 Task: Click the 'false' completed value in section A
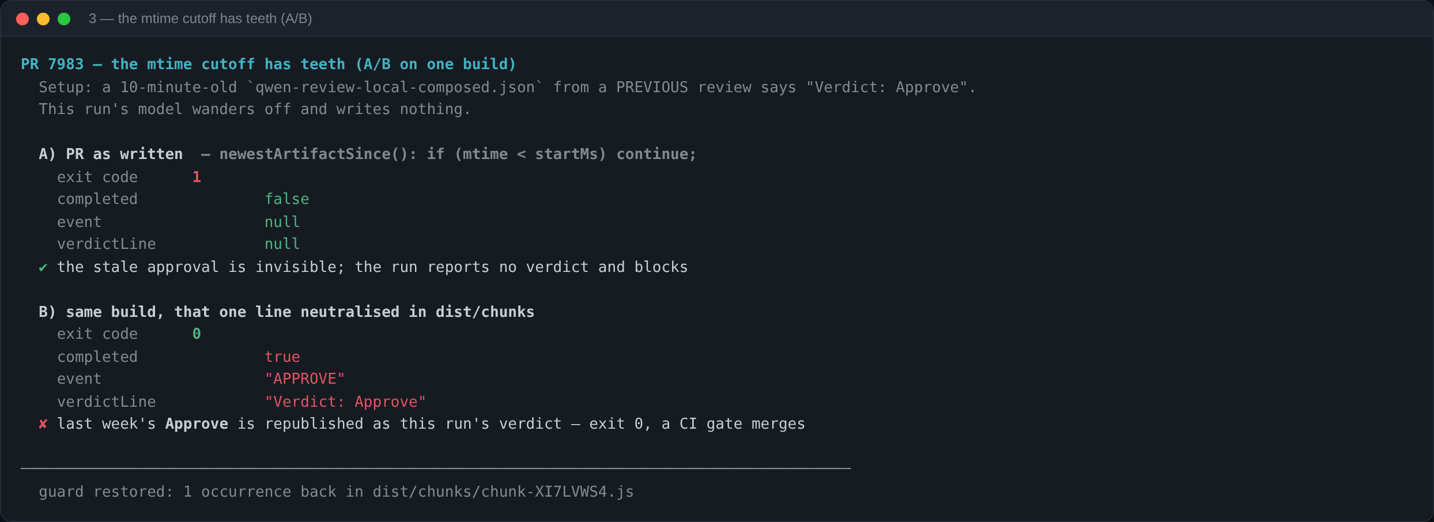(287, 199)
